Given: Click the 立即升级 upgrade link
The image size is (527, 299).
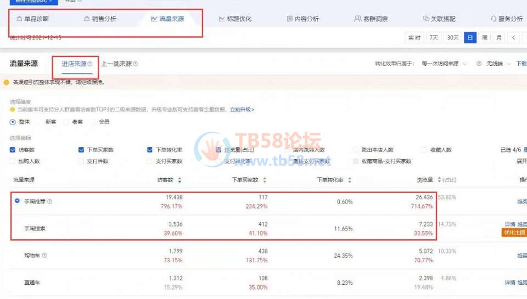Looking at the screenshot, I should coord(242,110).
